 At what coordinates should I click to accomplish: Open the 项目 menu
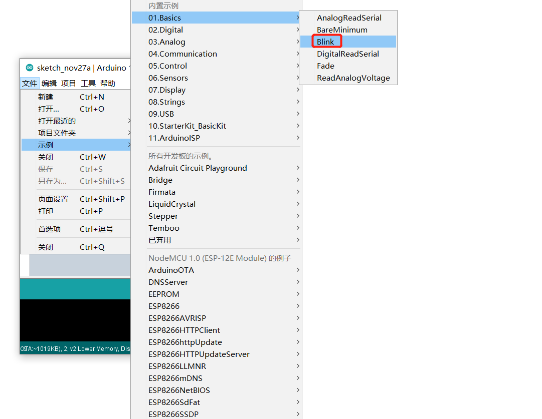coord(69,83)
